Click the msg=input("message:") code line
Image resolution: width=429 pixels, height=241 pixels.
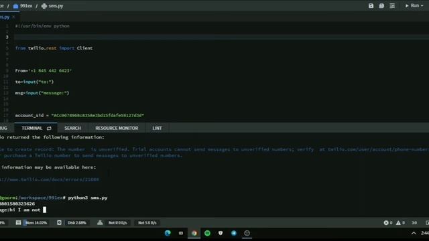point(42,93)
